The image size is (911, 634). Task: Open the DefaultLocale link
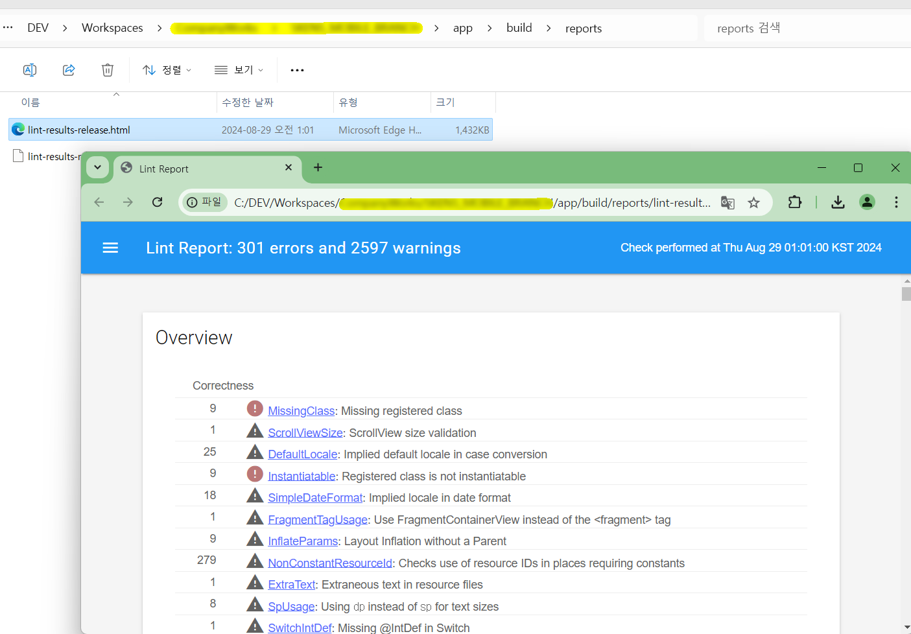click(x=303, y=454)
